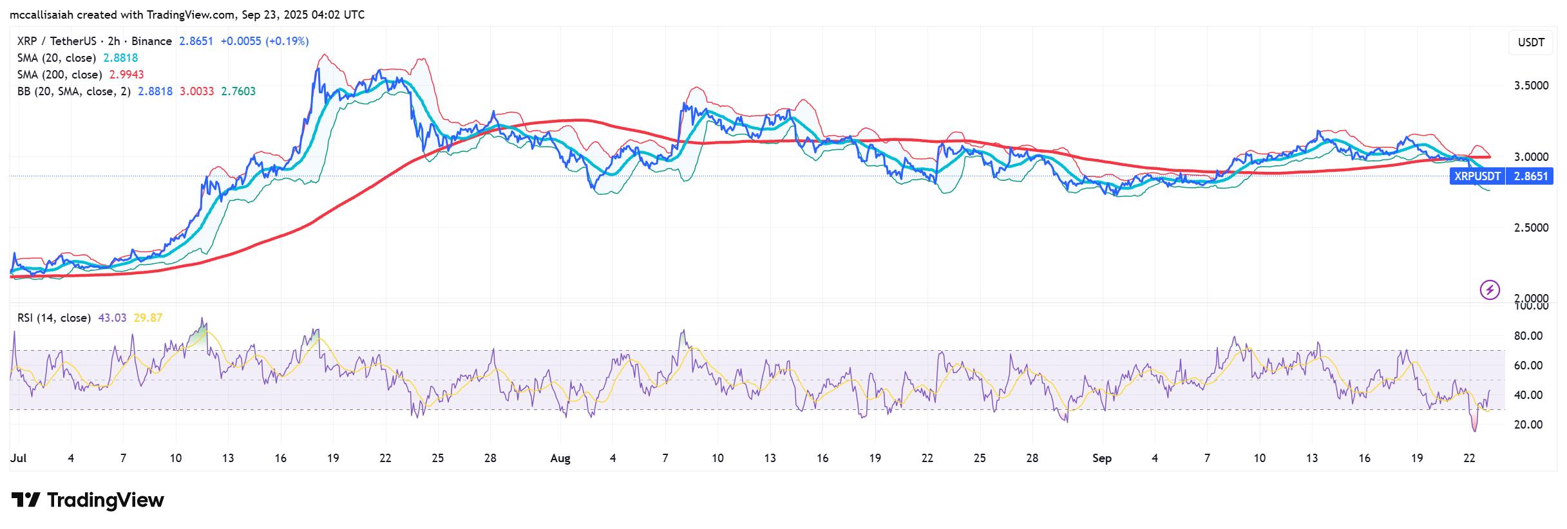This screenshot has width=1567, height=529.
Task: Select the SMA (200, close) indicator legend
Action: [x=59, y=75]
